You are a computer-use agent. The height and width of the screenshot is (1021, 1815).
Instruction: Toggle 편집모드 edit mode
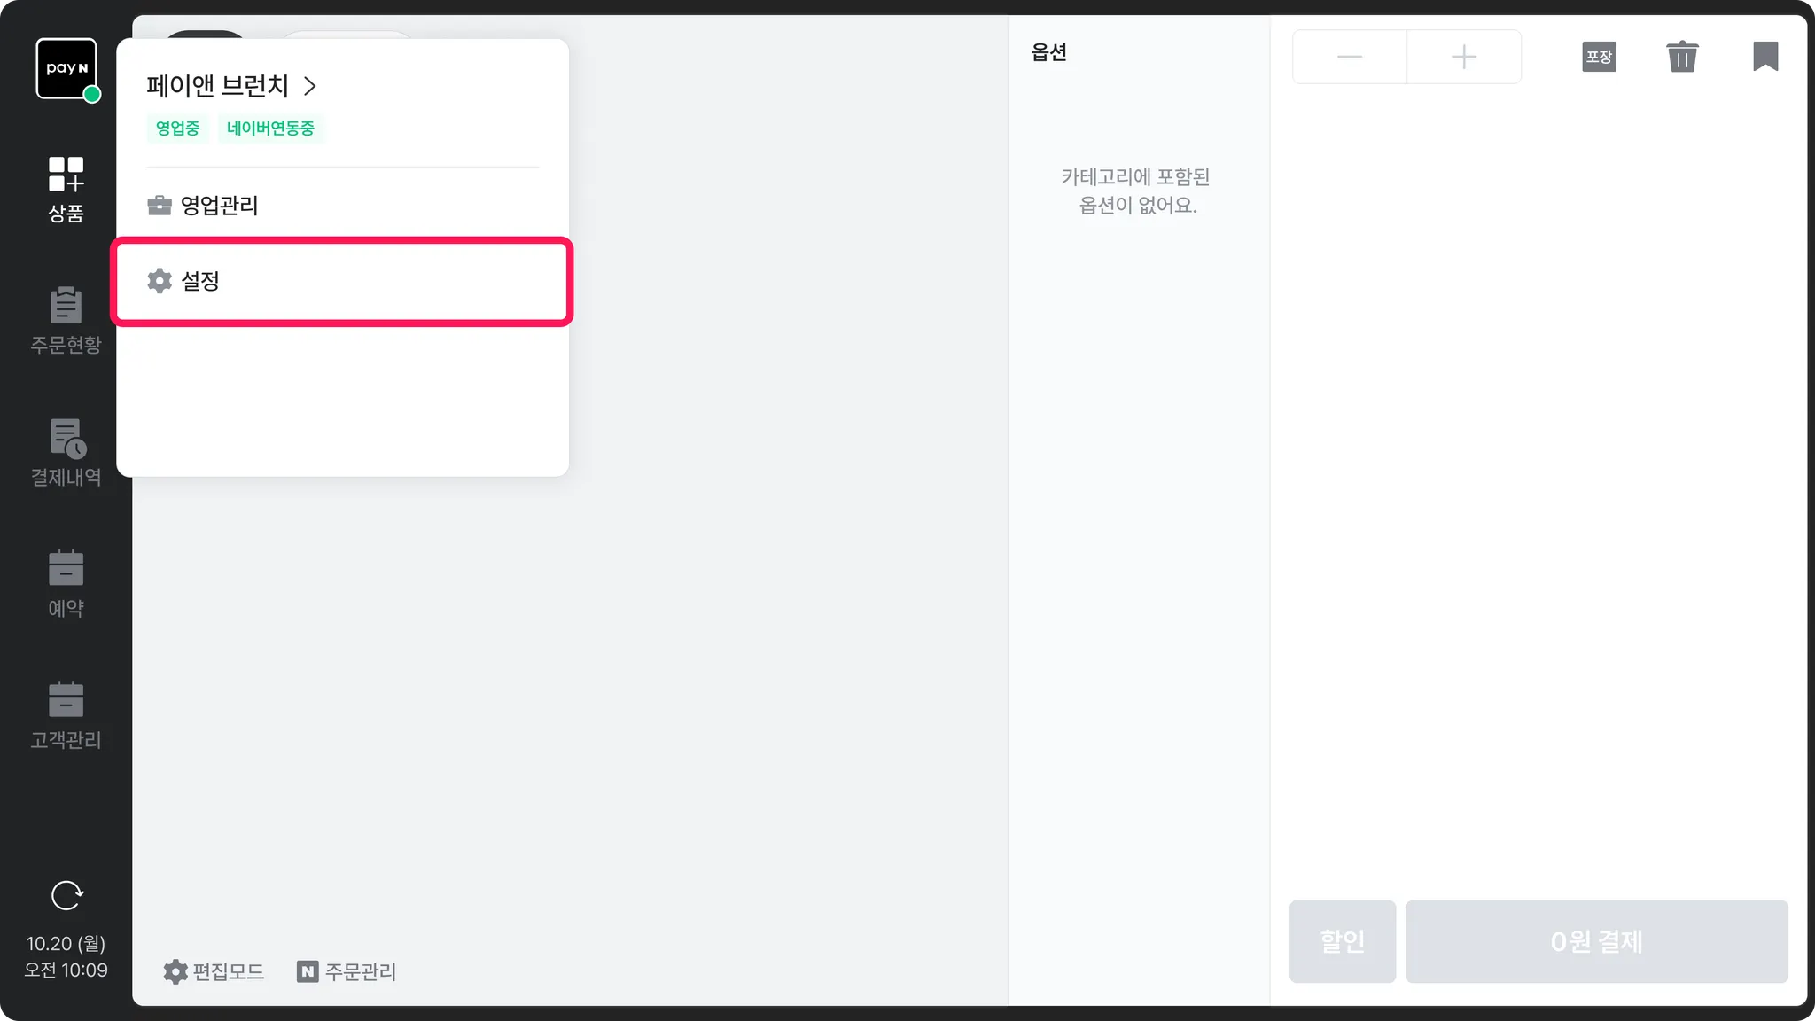(214, 971)
